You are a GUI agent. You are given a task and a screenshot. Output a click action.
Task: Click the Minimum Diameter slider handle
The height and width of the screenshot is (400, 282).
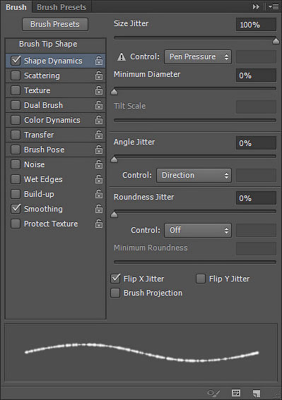click(x=114, y=92)
